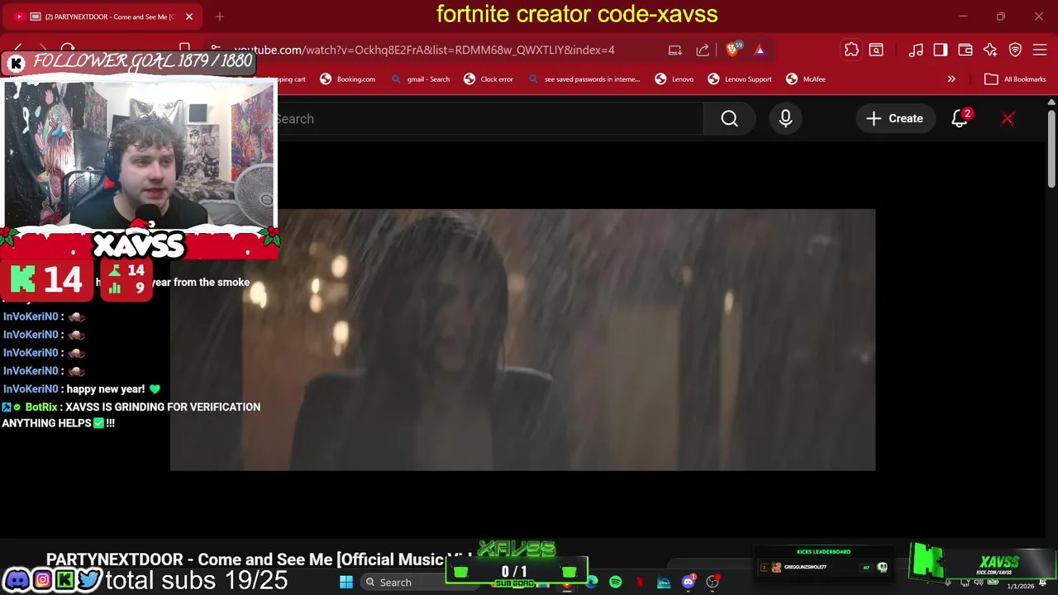The width and height of the screenshot is (1058, 595).
Task: Open Disney+ from the taskbar
Action: [x=664, y=583]
